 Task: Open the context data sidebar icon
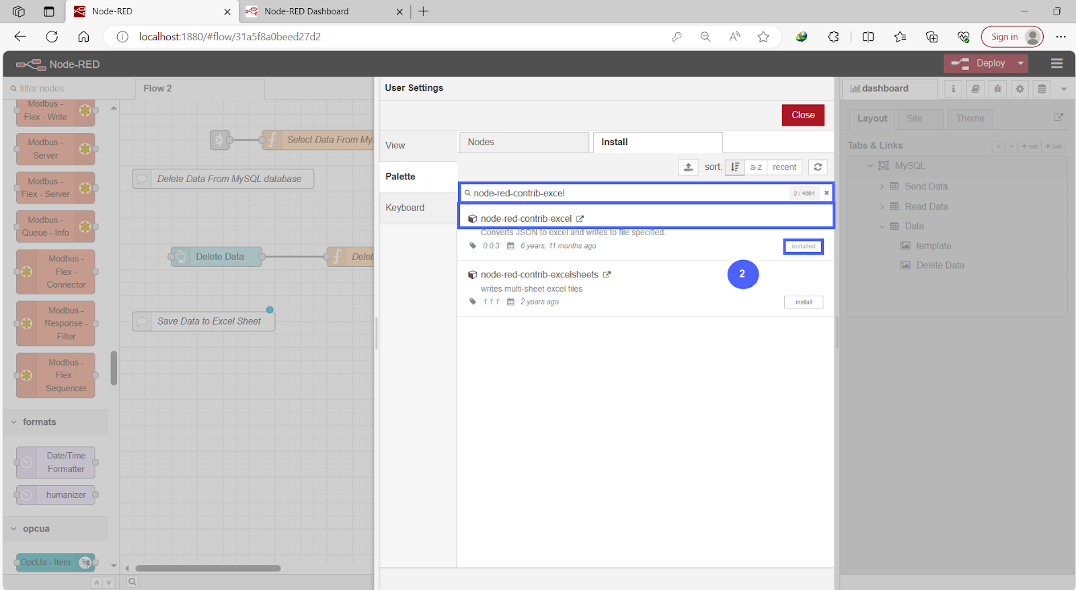(x=1042, y=89)
